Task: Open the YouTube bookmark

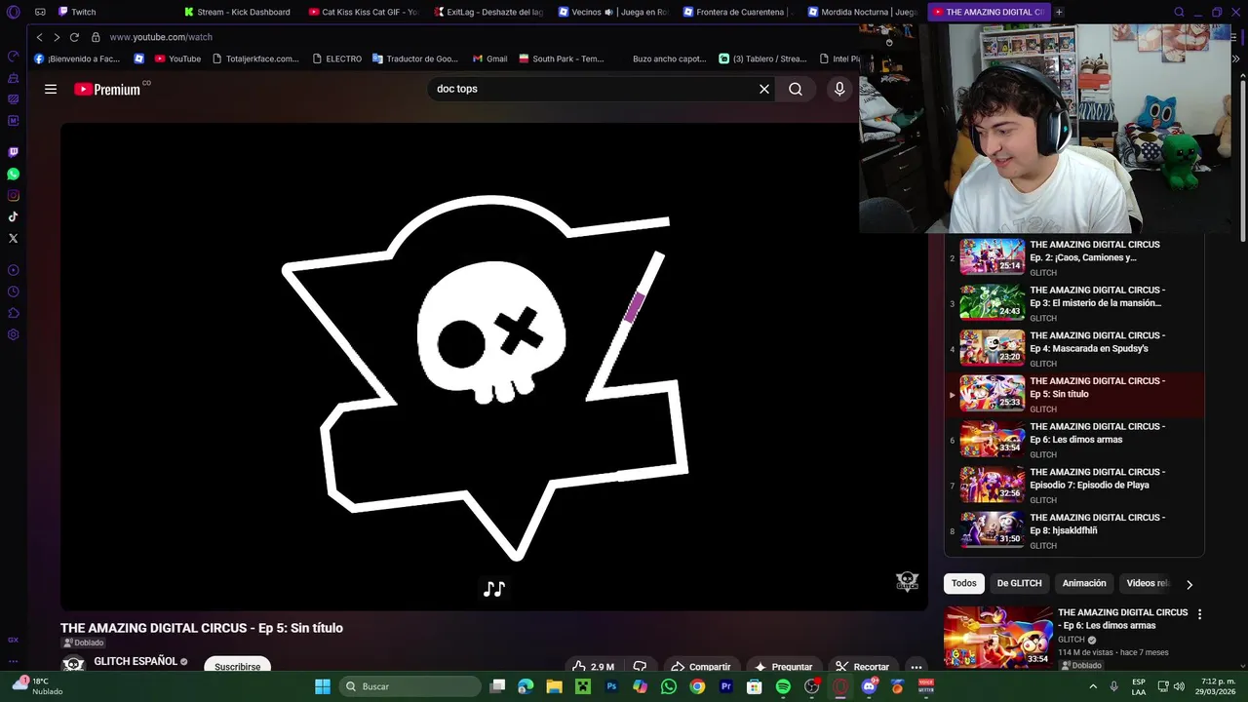Action: pos(177,58)
